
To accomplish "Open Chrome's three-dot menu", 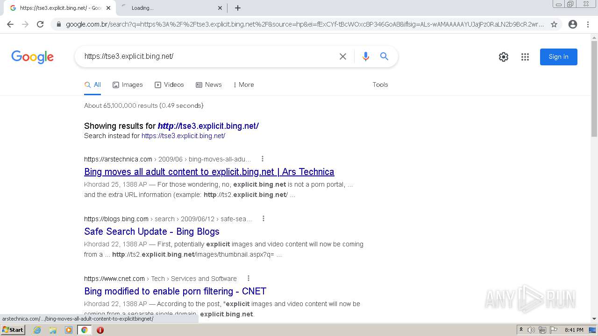I will (x=588, y=24).
